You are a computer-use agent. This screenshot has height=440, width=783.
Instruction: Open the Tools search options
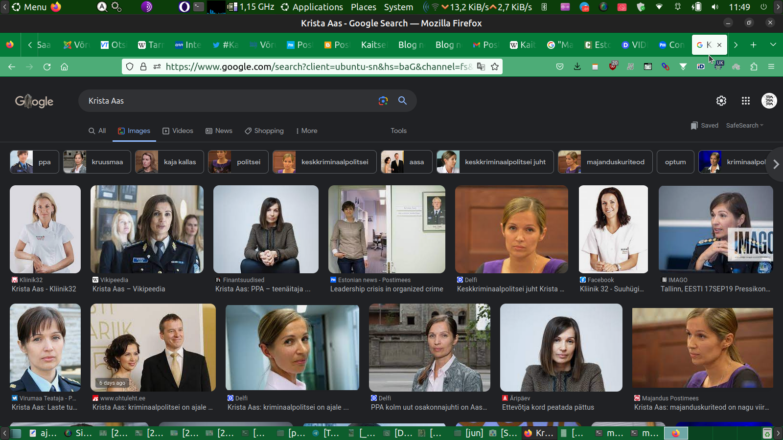398,131
